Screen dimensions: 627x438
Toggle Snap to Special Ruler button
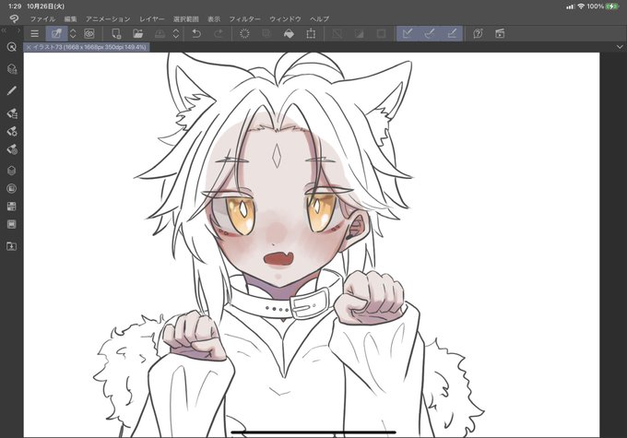point(430,34)
